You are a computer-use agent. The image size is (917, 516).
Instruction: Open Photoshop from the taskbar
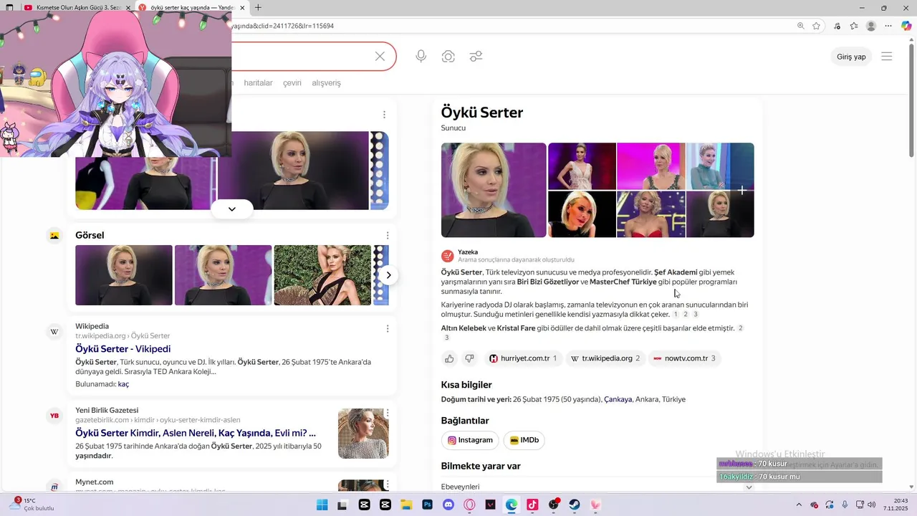click(428, 505)
